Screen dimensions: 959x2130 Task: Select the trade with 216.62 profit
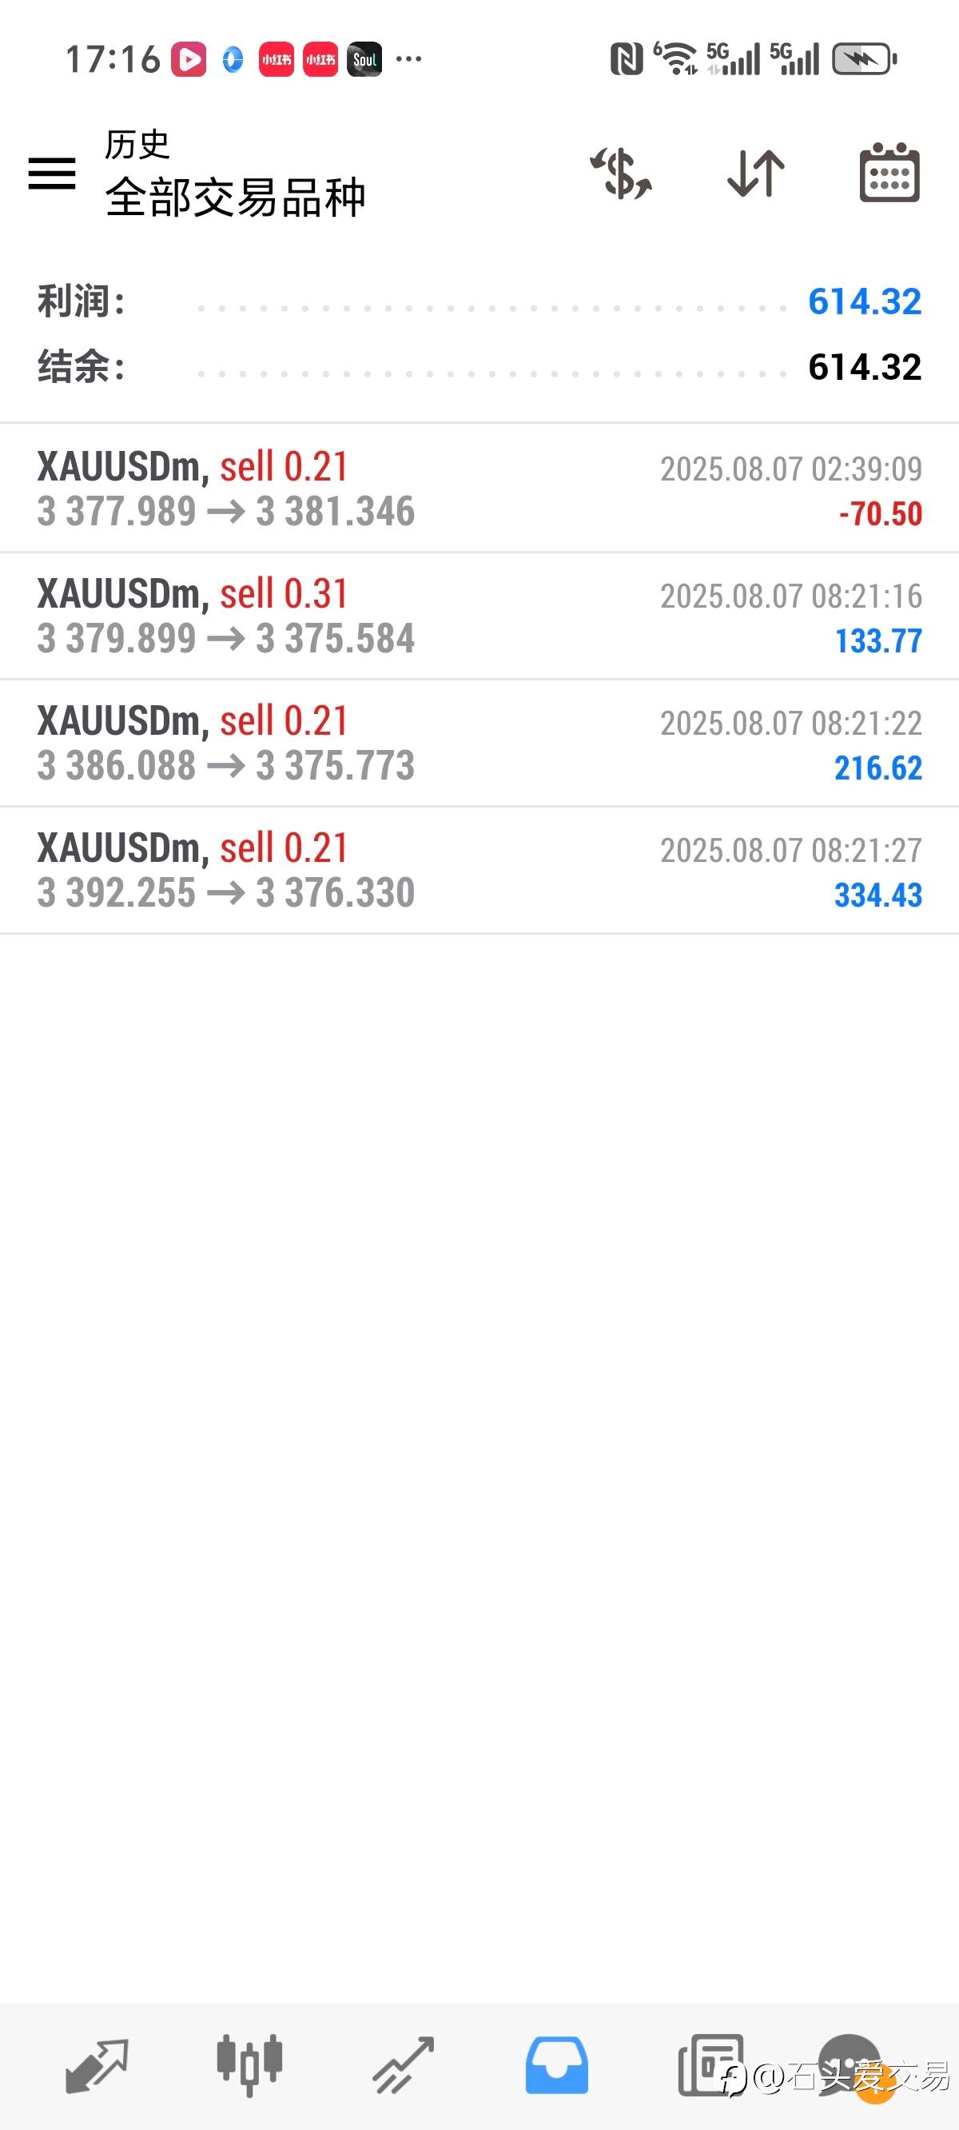coord(479,744)
